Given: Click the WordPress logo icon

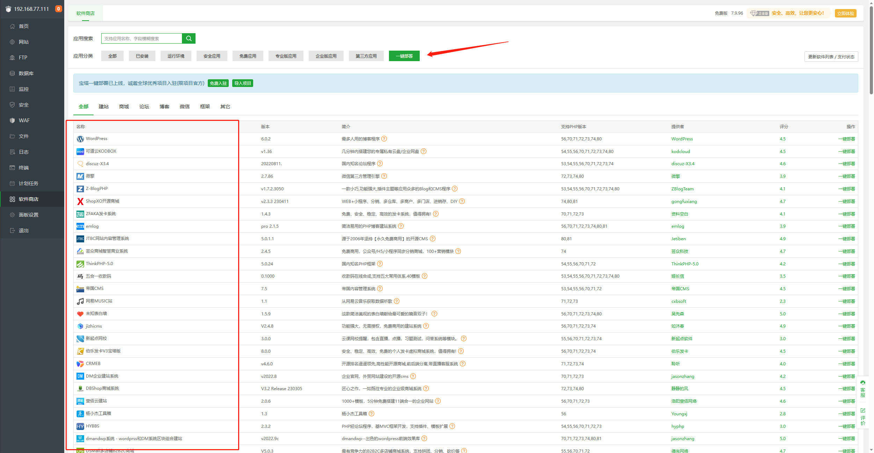Looking at the screenshot, I should (80, 139).
